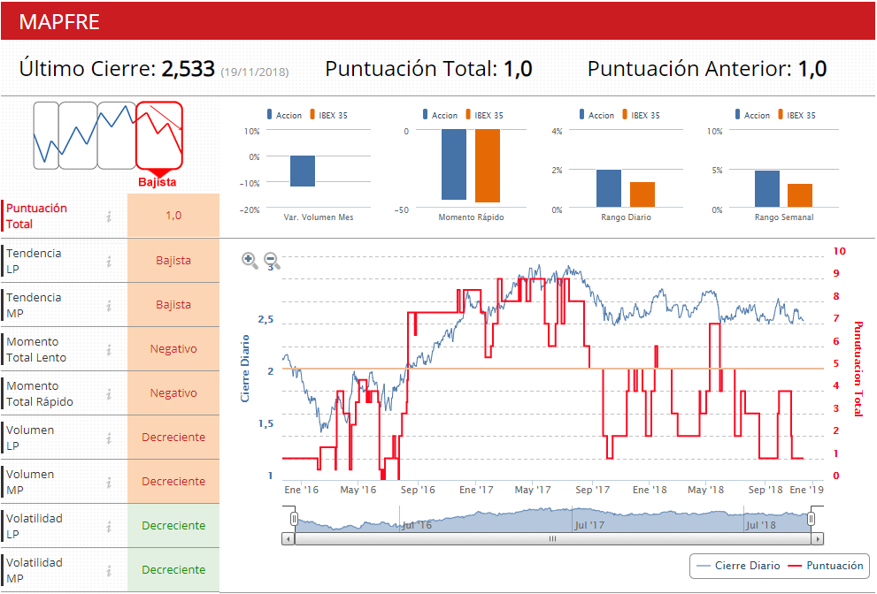Image resolution: width=877 pixels, height=594 pixels.
Task: Click the date (19/11/2018) text
Action: [255, 72]
